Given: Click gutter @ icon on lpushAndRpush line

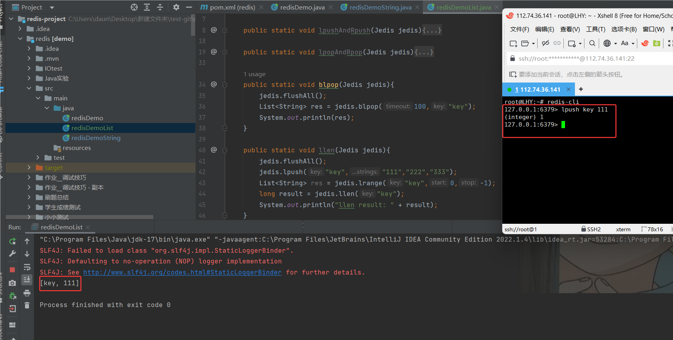Looking at the screenshot, I should [x=214, y=30].
